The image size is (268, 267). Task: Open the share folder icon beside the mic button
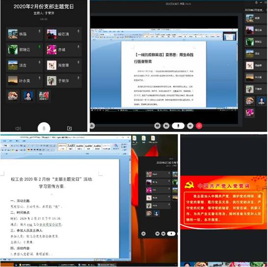point(69,128)
